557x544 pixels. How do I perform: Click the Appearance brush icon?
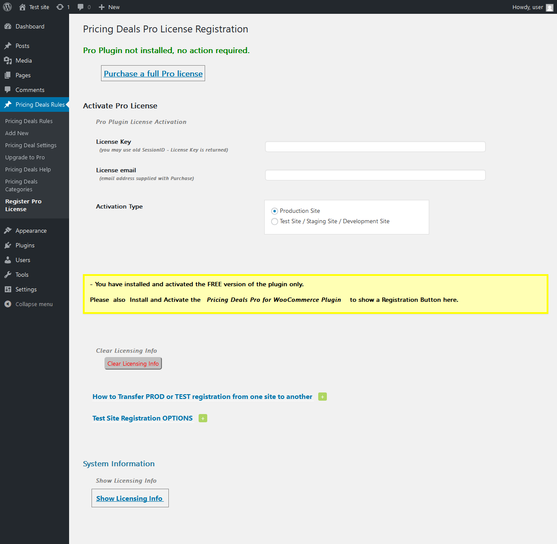tap(8, 231)
